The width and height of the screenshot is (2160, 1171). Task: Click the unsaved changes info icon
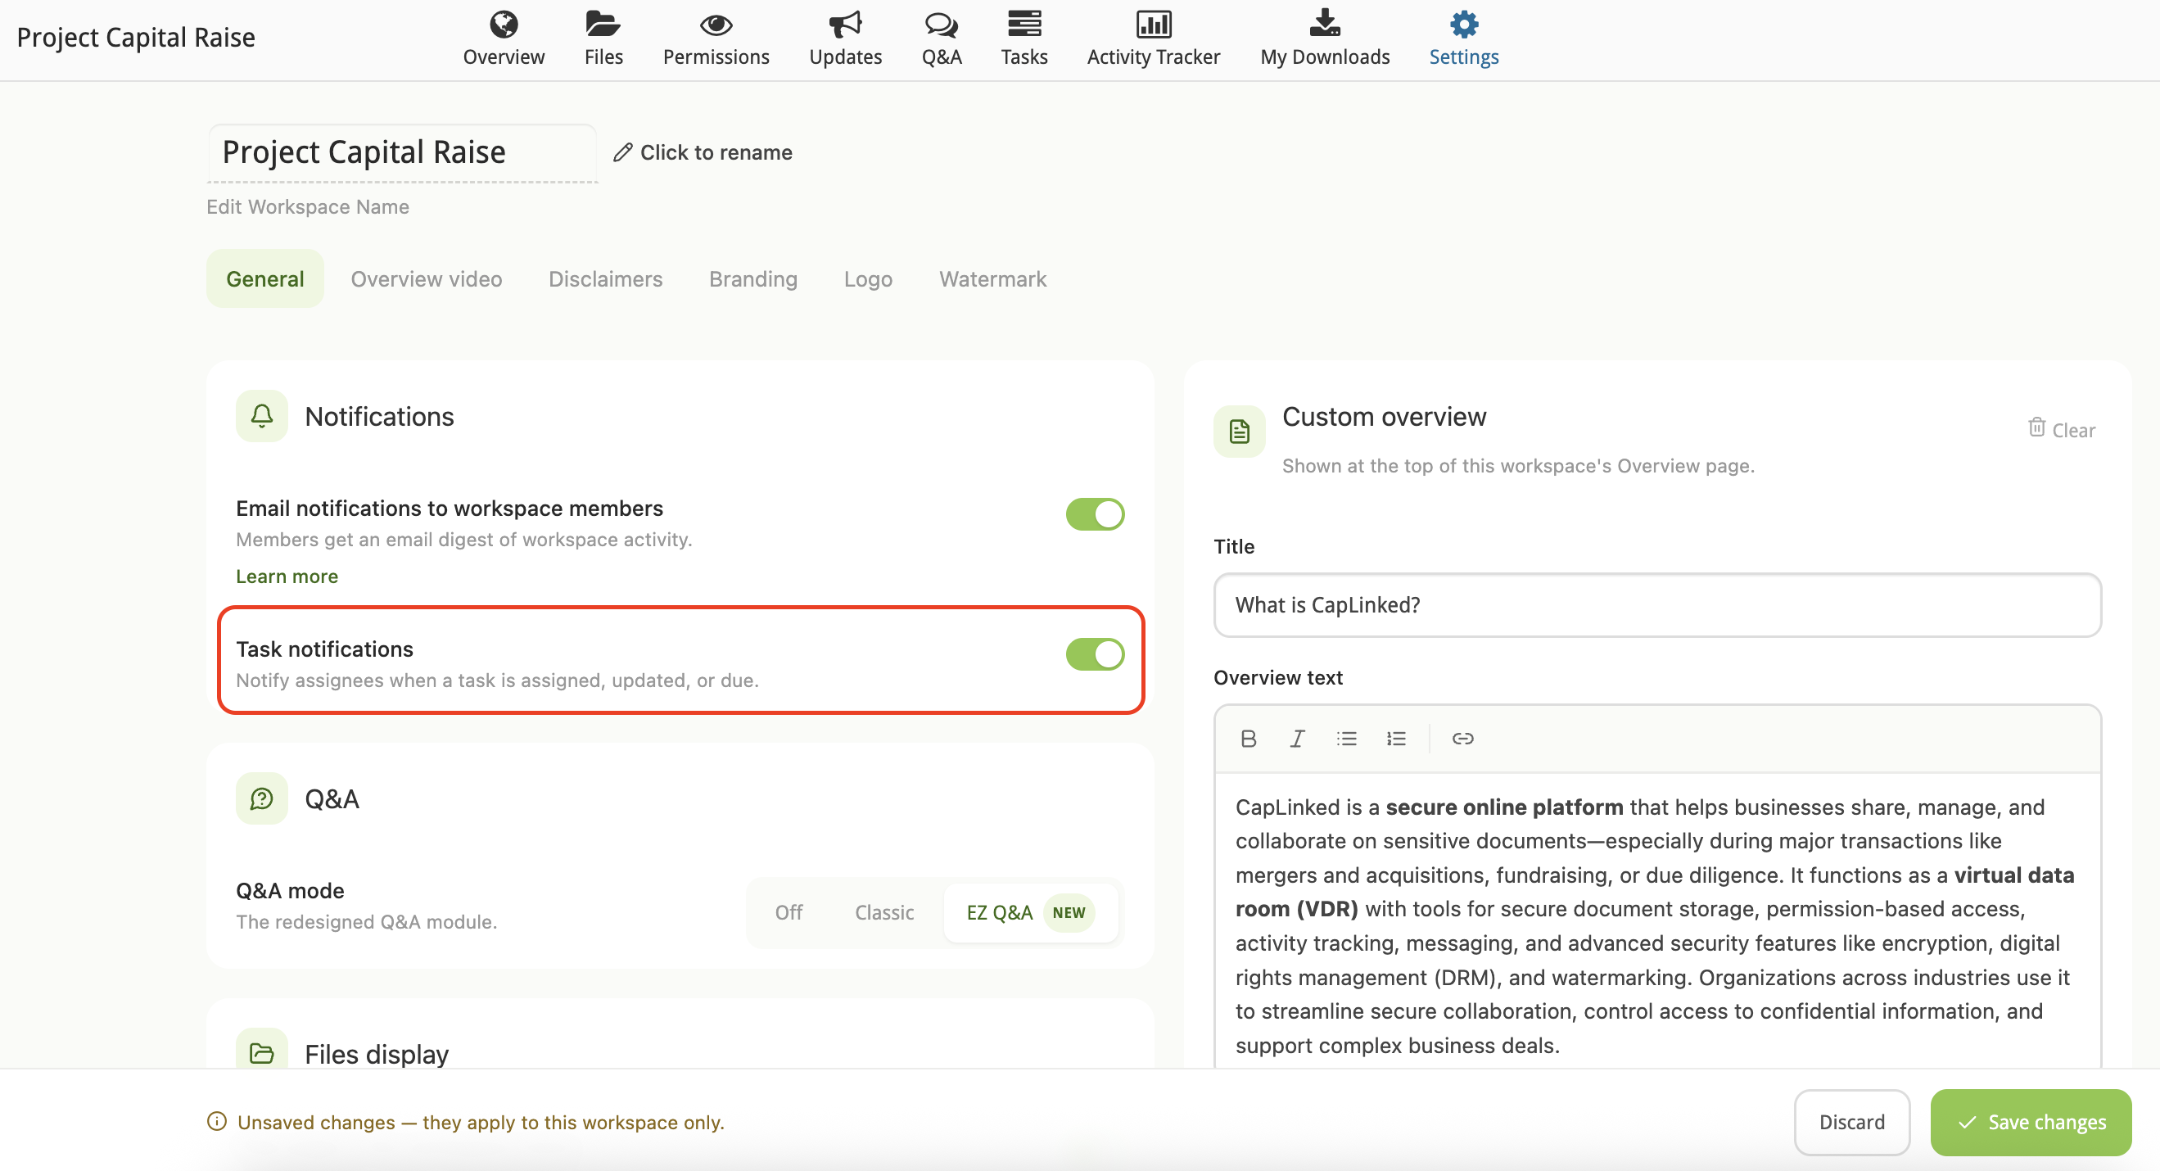tap(216, 1122)
